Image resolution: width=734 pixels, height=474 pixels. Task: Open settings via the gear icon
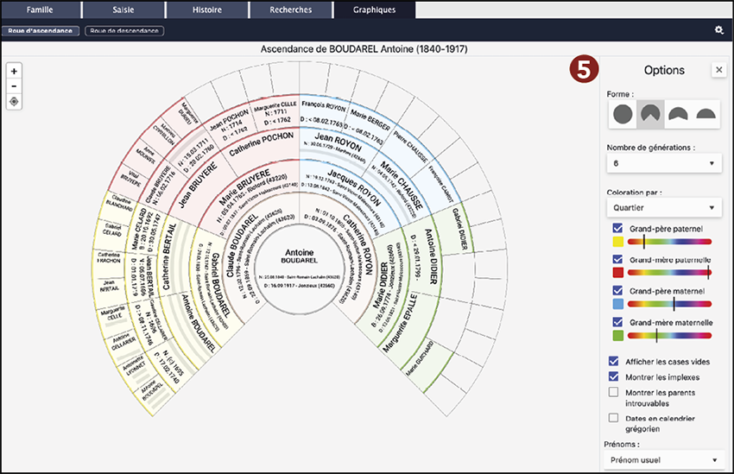719,30
